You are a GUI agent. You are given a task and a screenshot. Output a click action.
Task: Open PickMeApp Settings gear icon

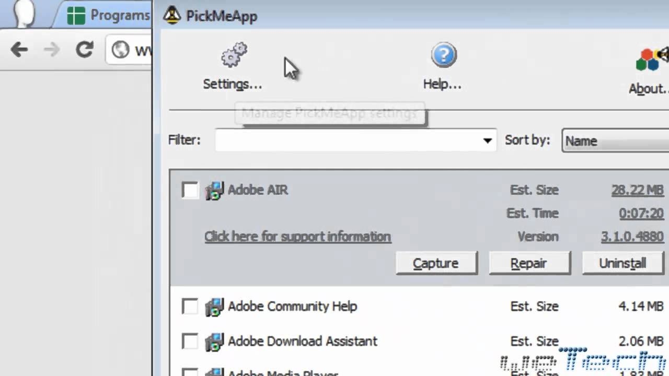(234, 55)
